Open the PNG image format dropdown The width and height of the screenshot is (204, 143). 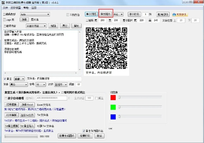[x=118, y=14]
